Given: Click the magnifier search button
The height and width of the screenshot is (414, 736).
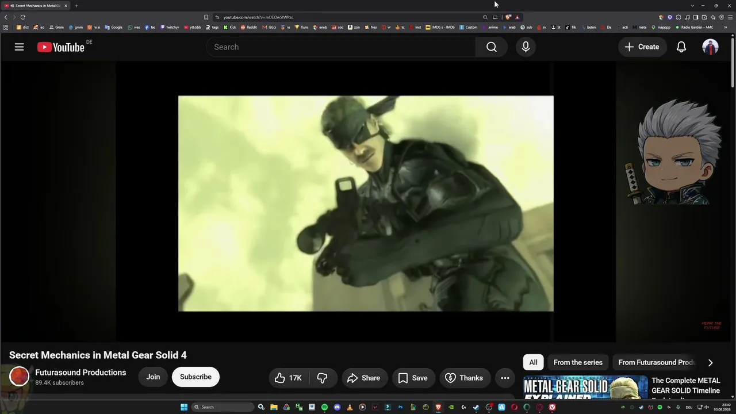Looking at the screenshot, I should pyautogui.click(x=492, y=47).
